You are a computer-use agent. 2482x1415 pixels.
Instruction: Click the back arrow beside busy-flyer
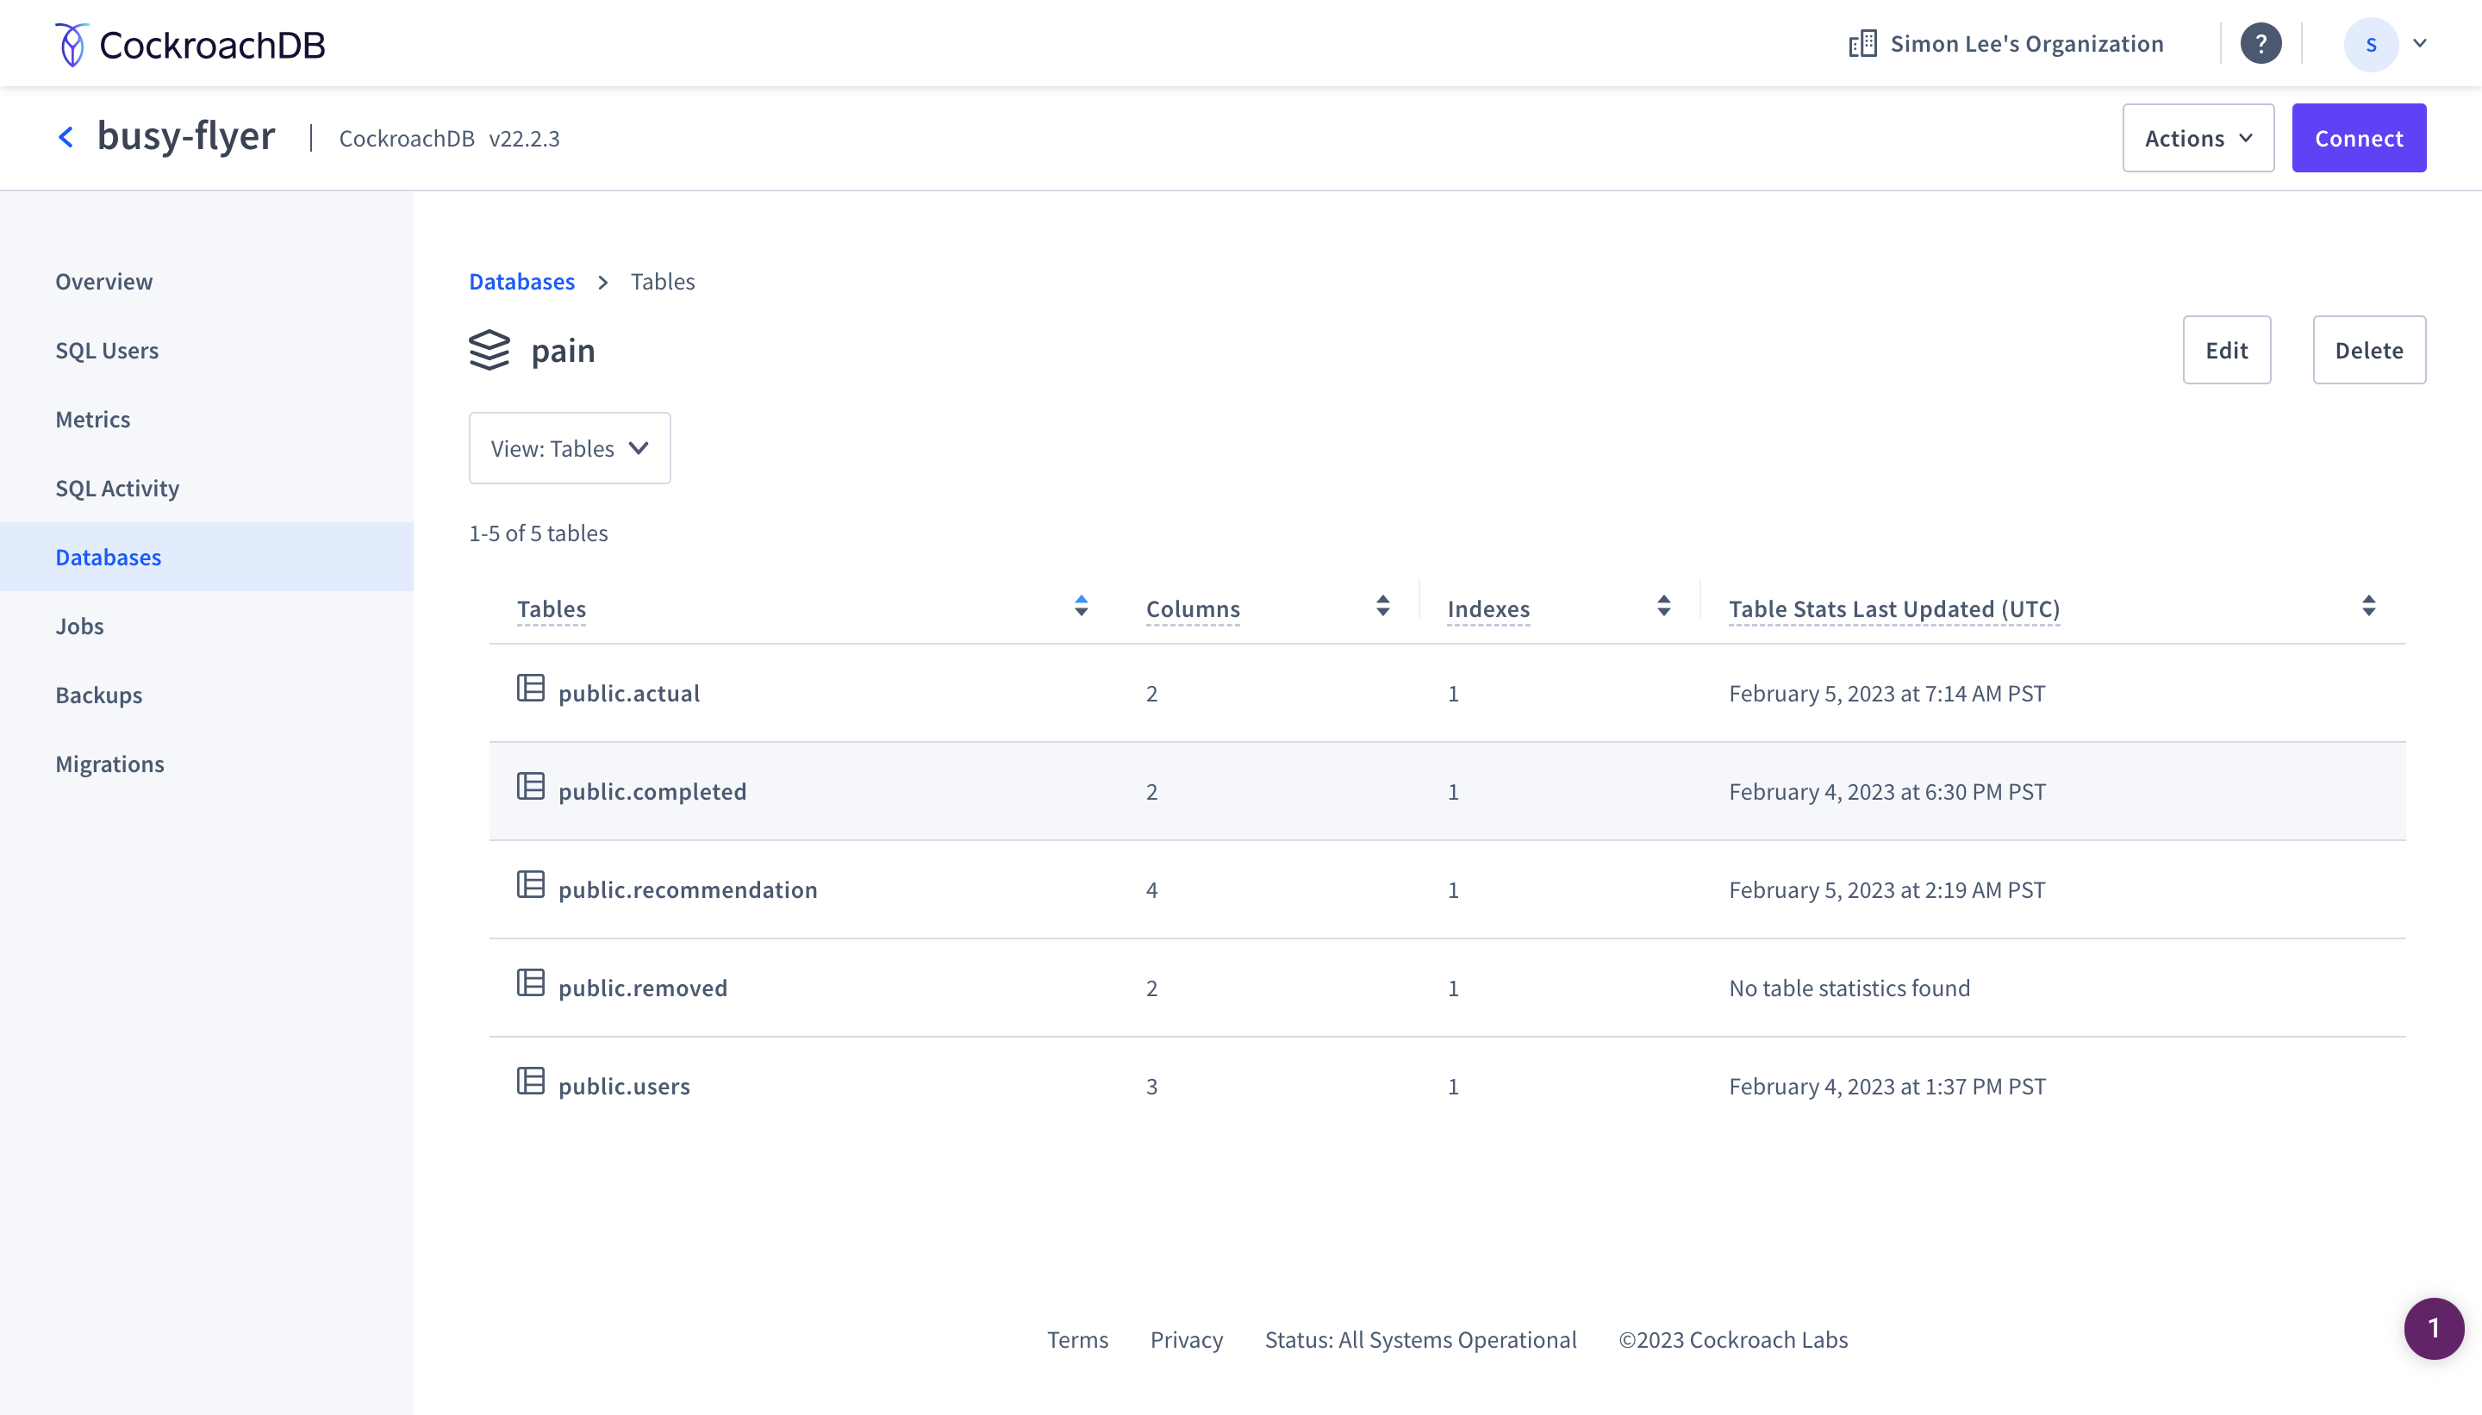[66, 137]
